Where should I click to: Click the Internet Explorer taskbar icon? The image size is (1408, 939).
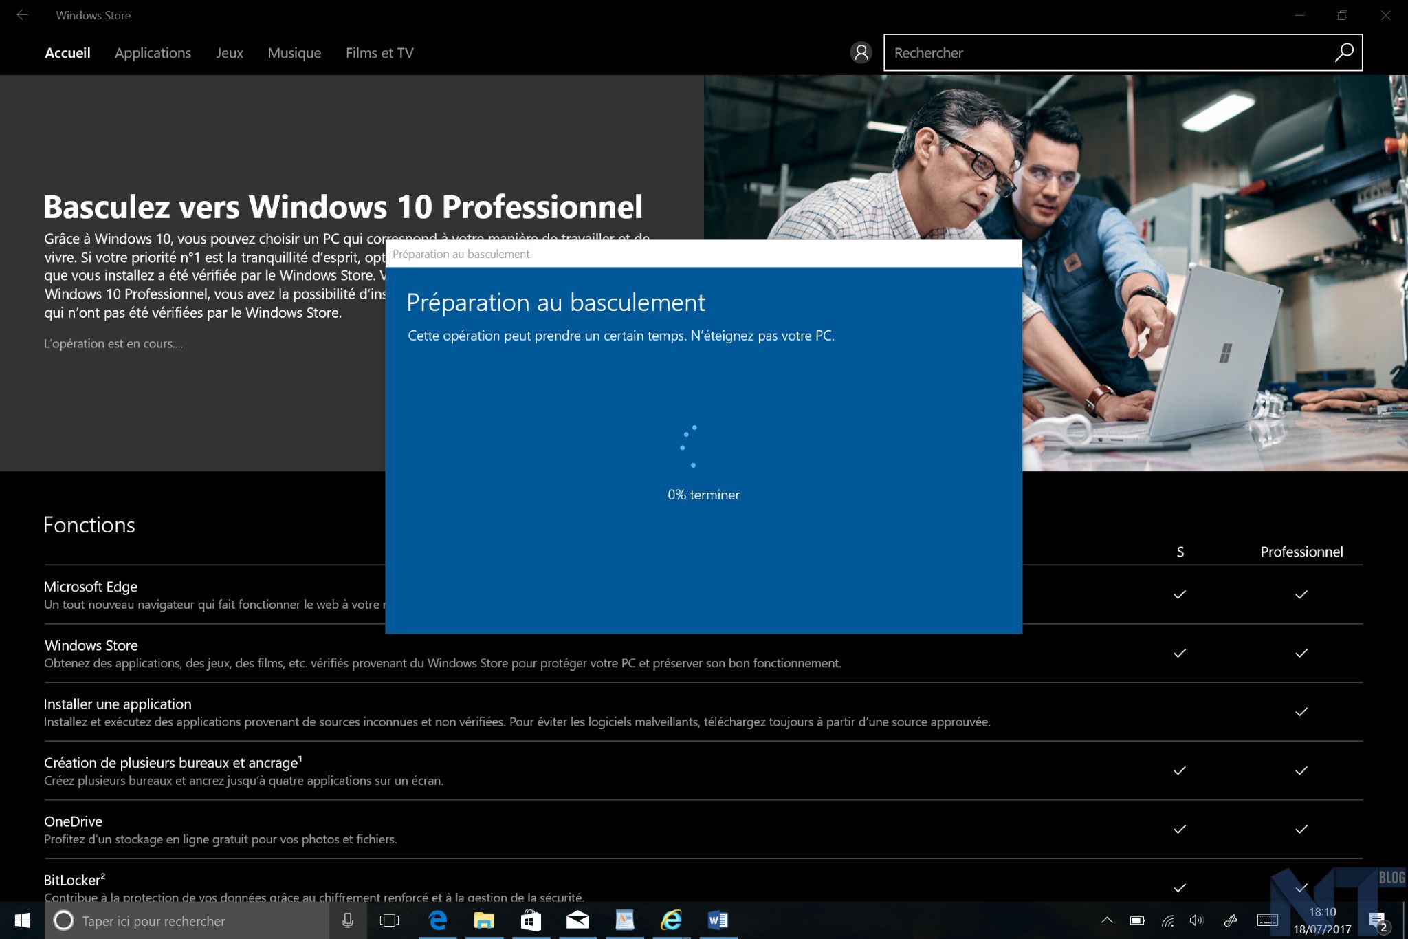pyautogui.click(x=671, y=920)
